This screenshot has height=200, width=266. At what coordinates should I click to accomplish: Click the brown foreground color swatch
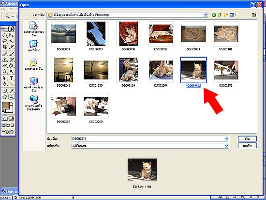click(6, 106)
